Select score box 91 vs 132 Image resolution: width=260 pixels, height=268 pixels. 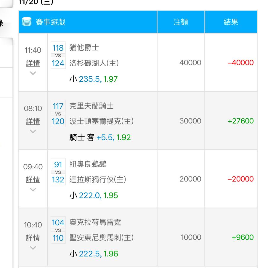[58, 172]
